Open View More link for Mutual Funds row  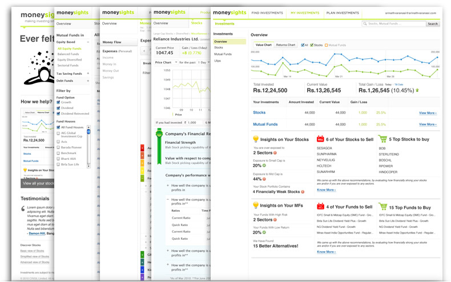tap(427, 124)
